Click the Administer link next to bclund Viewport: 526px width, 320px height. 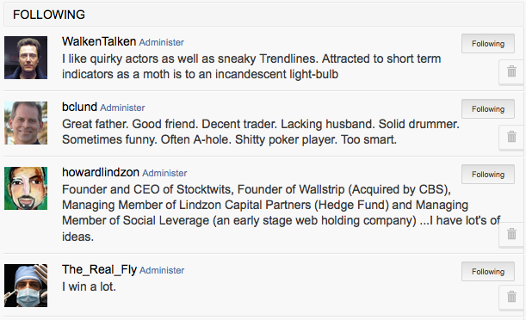coord(122,108)
